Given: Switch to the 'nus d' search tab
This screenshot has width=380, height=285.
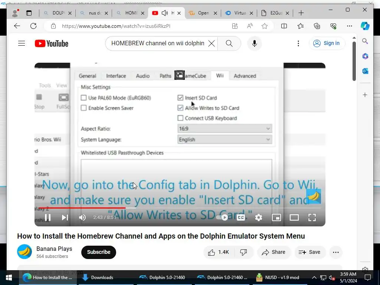Looking at the screenshot, I should [94, 13].
